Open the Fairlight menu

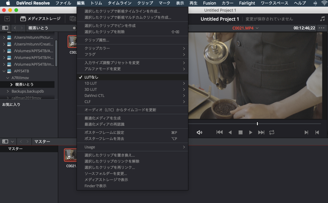pyautogui.click(x=247, y=3)
